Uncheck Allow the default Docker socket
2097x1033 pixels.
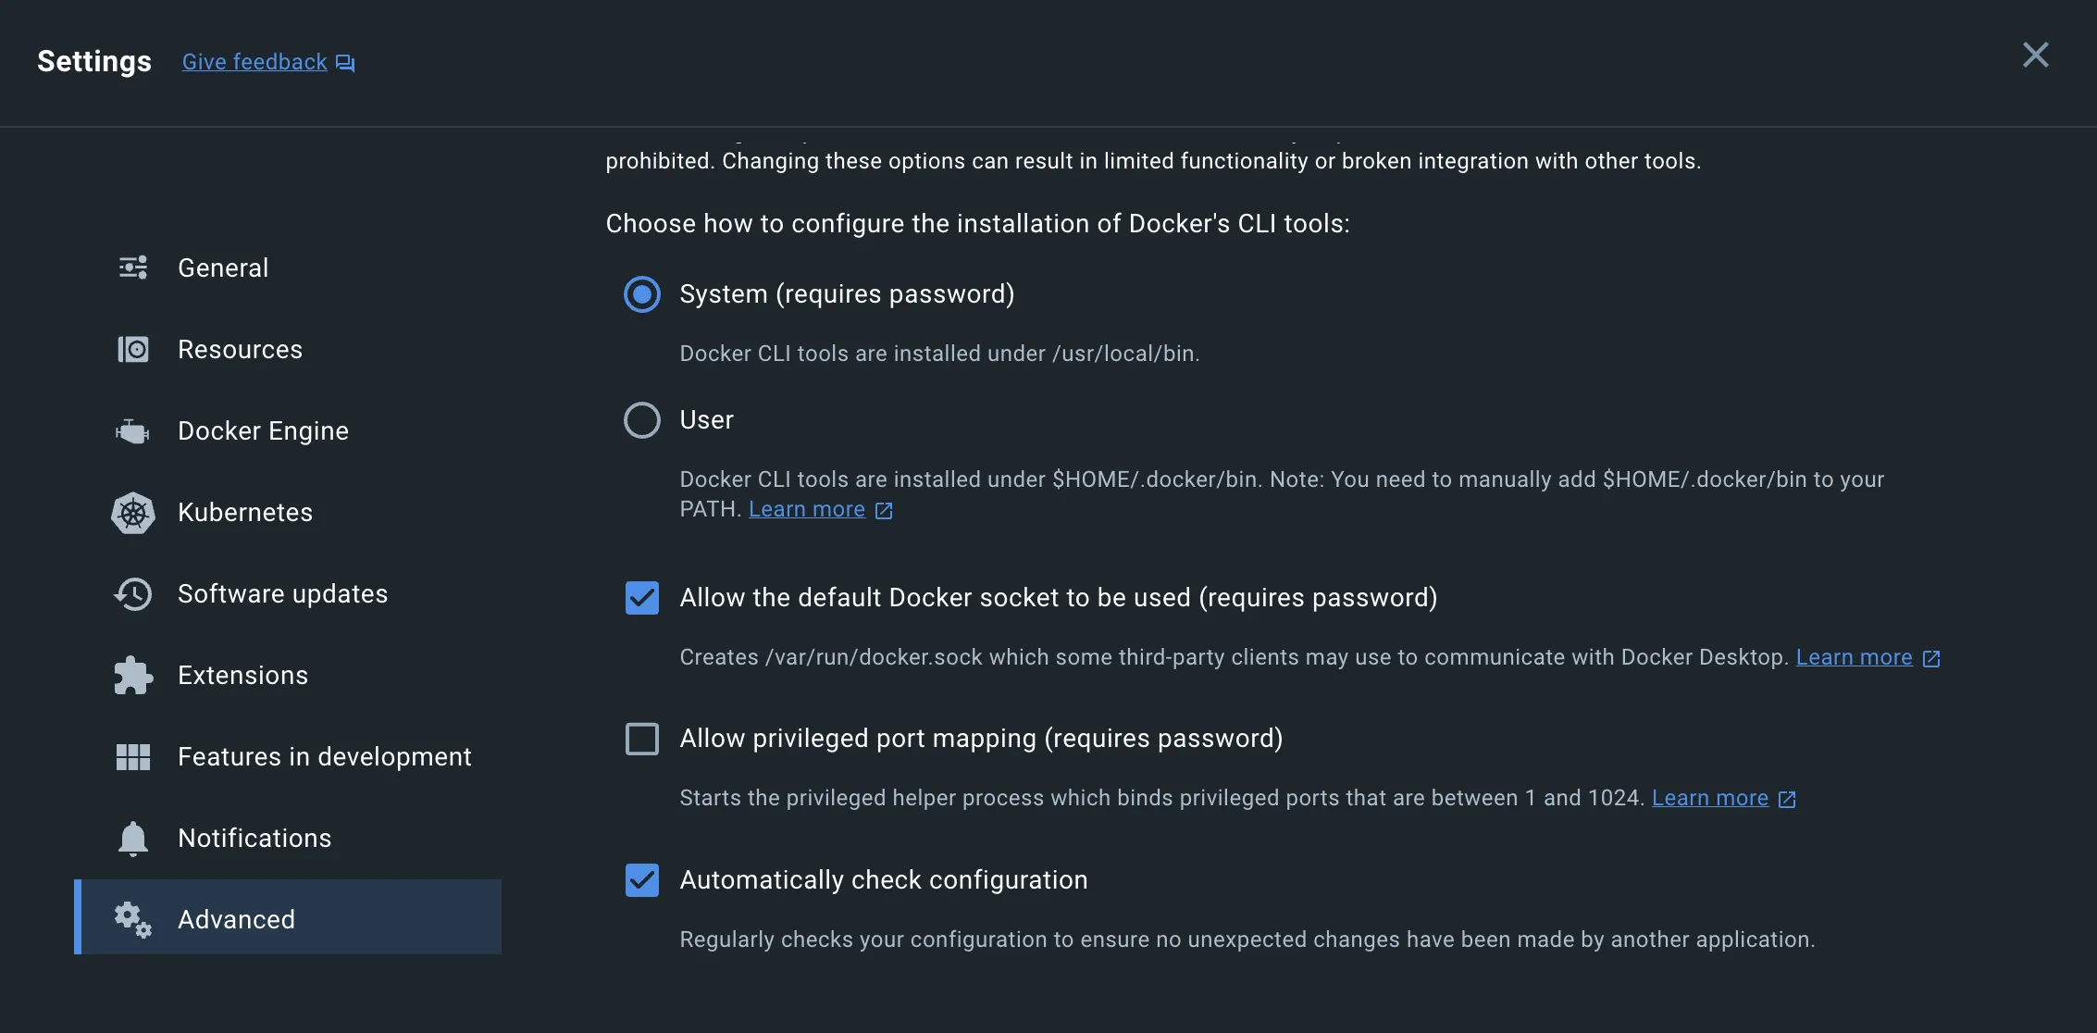[x=642, y=598]
